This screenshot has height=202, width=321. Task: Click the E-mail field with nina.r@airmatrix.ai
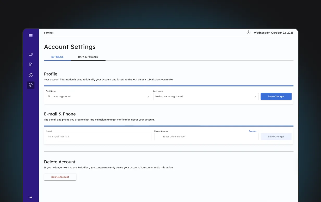(x=99, y=137)
